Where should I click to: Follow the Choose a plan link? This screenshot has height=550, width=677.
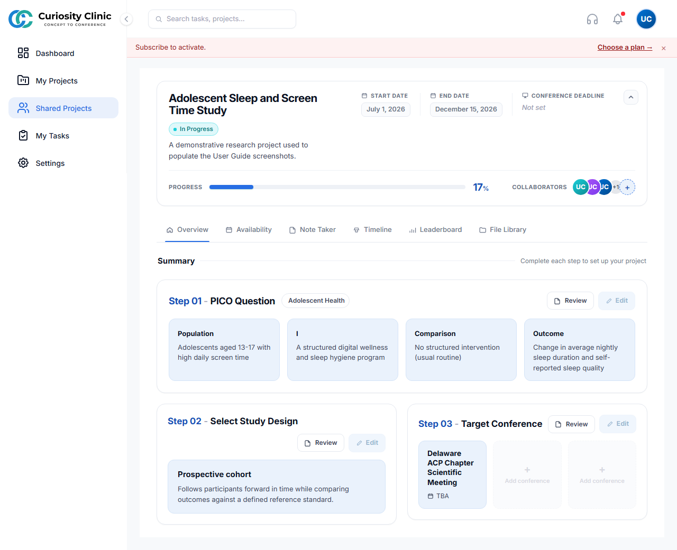pyautogui.click(x=625, y=47)
